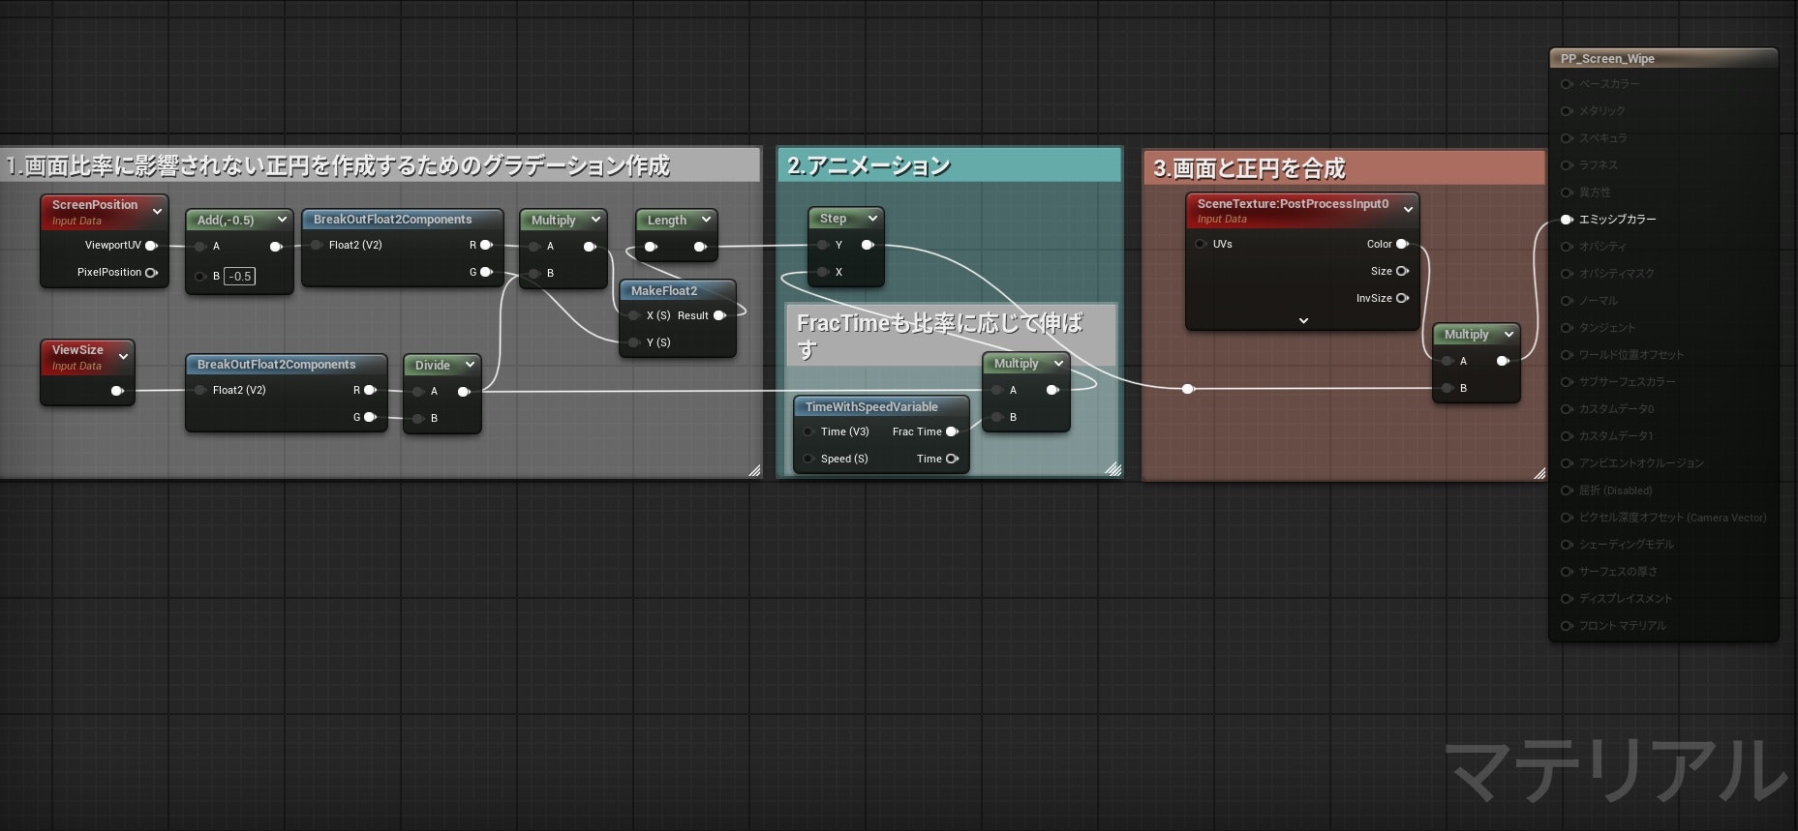Click the ViewportUV output pin on ScreenPosition
Viewport: 1798px width, 831px height.
tap(151, 246)
